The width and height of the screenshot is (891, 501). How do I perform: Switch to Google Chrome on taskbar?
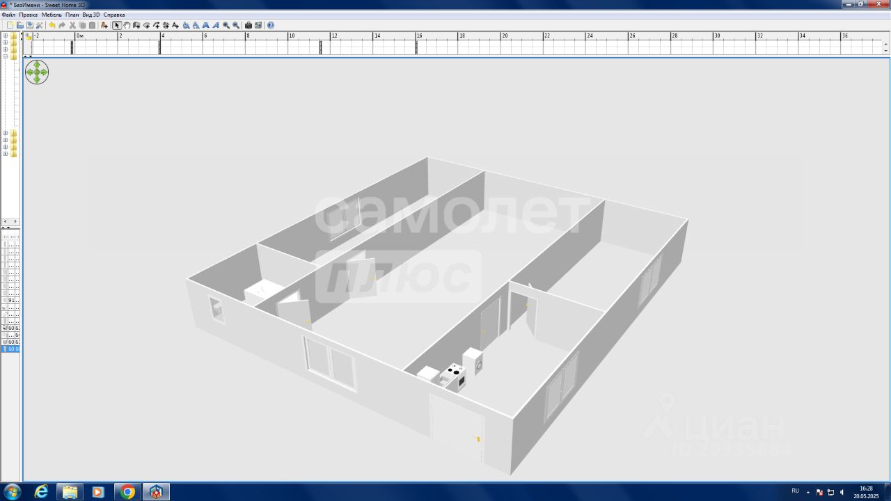(x=127, y=492)
